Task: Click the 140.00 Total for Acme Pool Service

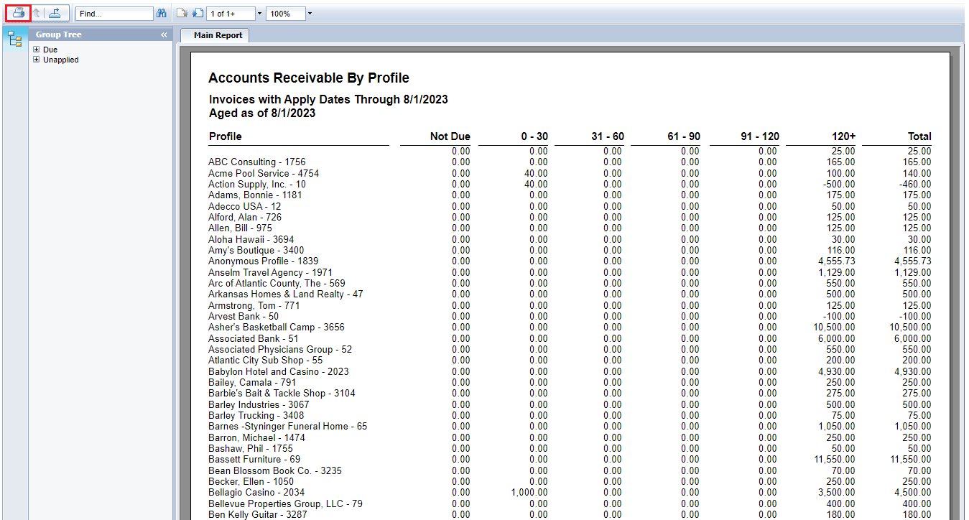Action: pyautogui.click(x=917, y=173)
